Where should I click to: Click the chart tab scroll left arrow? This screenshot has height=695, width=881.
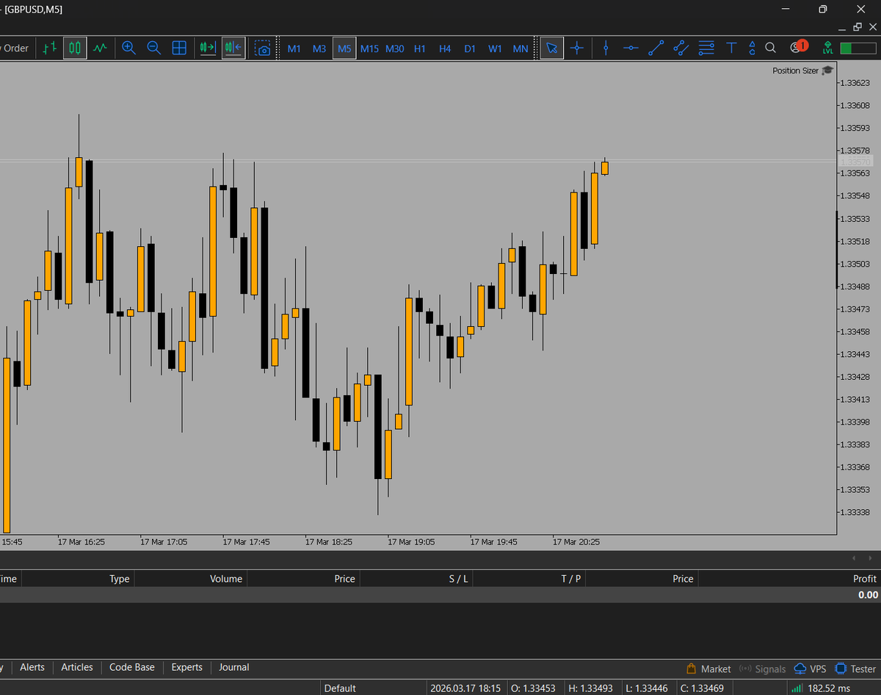(854, 559)
